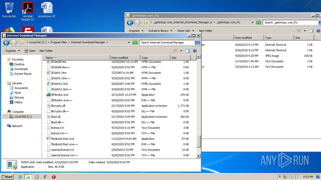Select the libssl.dll file icon
The image size is (321, 180).
[49, 117]
